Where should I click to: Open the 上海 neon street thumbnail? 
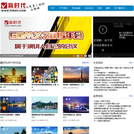tap(45, 75)
